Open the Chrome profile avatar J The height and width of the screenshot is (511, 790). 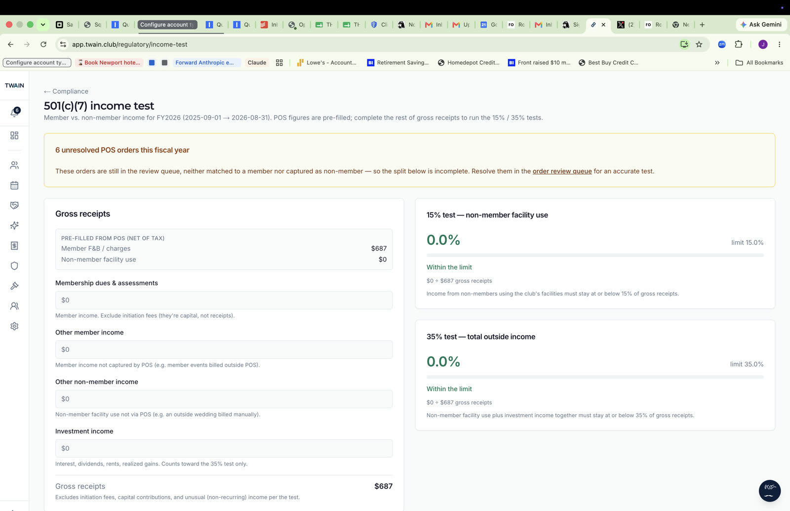763,44
